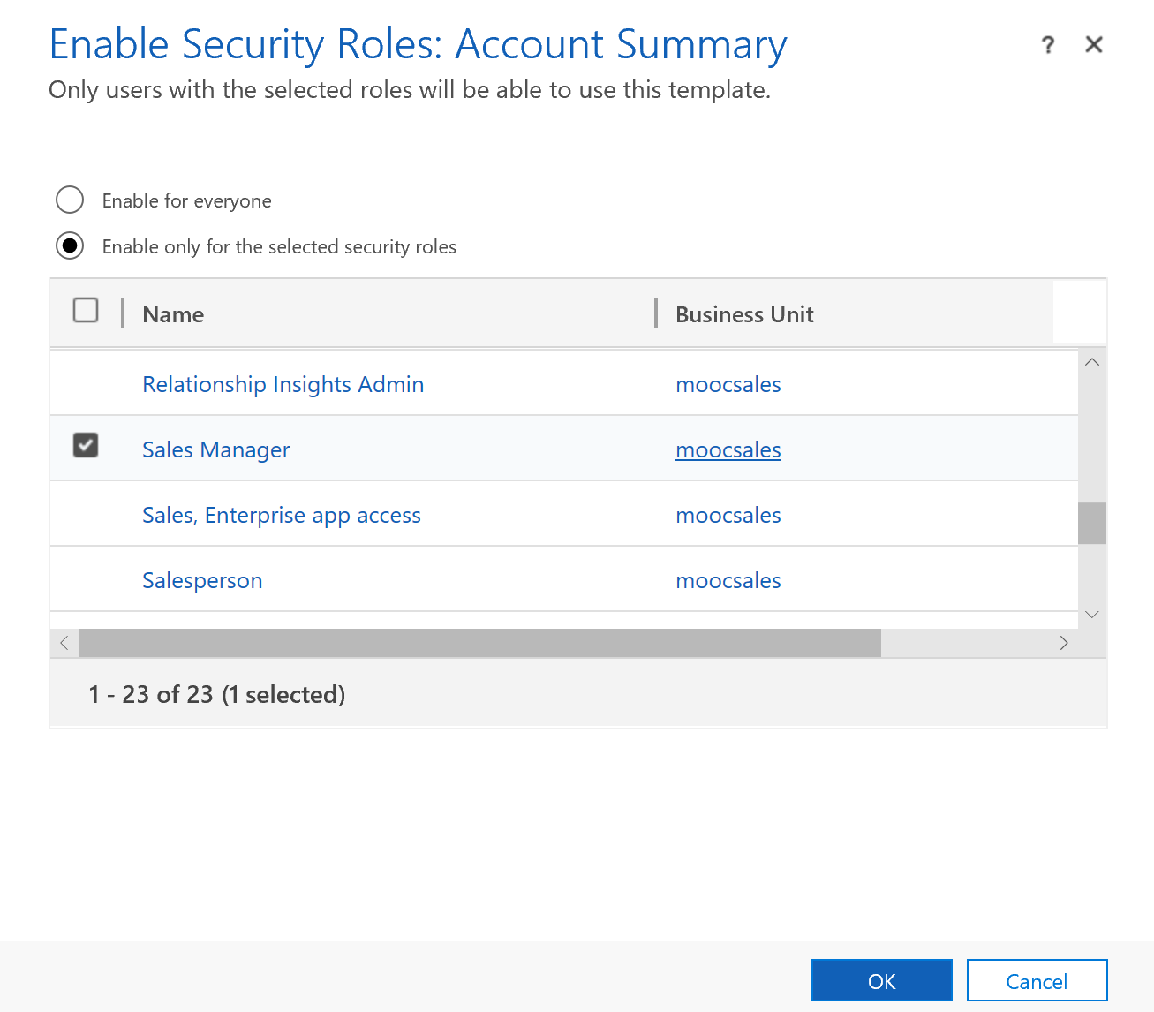1154x1012 pixels.
Task: Sort by the Business Unit column header
Action: (x=744, y=314)
